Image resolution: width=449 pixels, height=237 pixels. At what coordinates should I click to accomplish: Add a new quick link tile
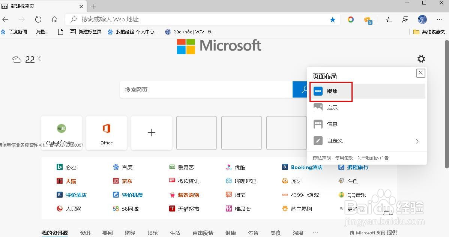152,133
